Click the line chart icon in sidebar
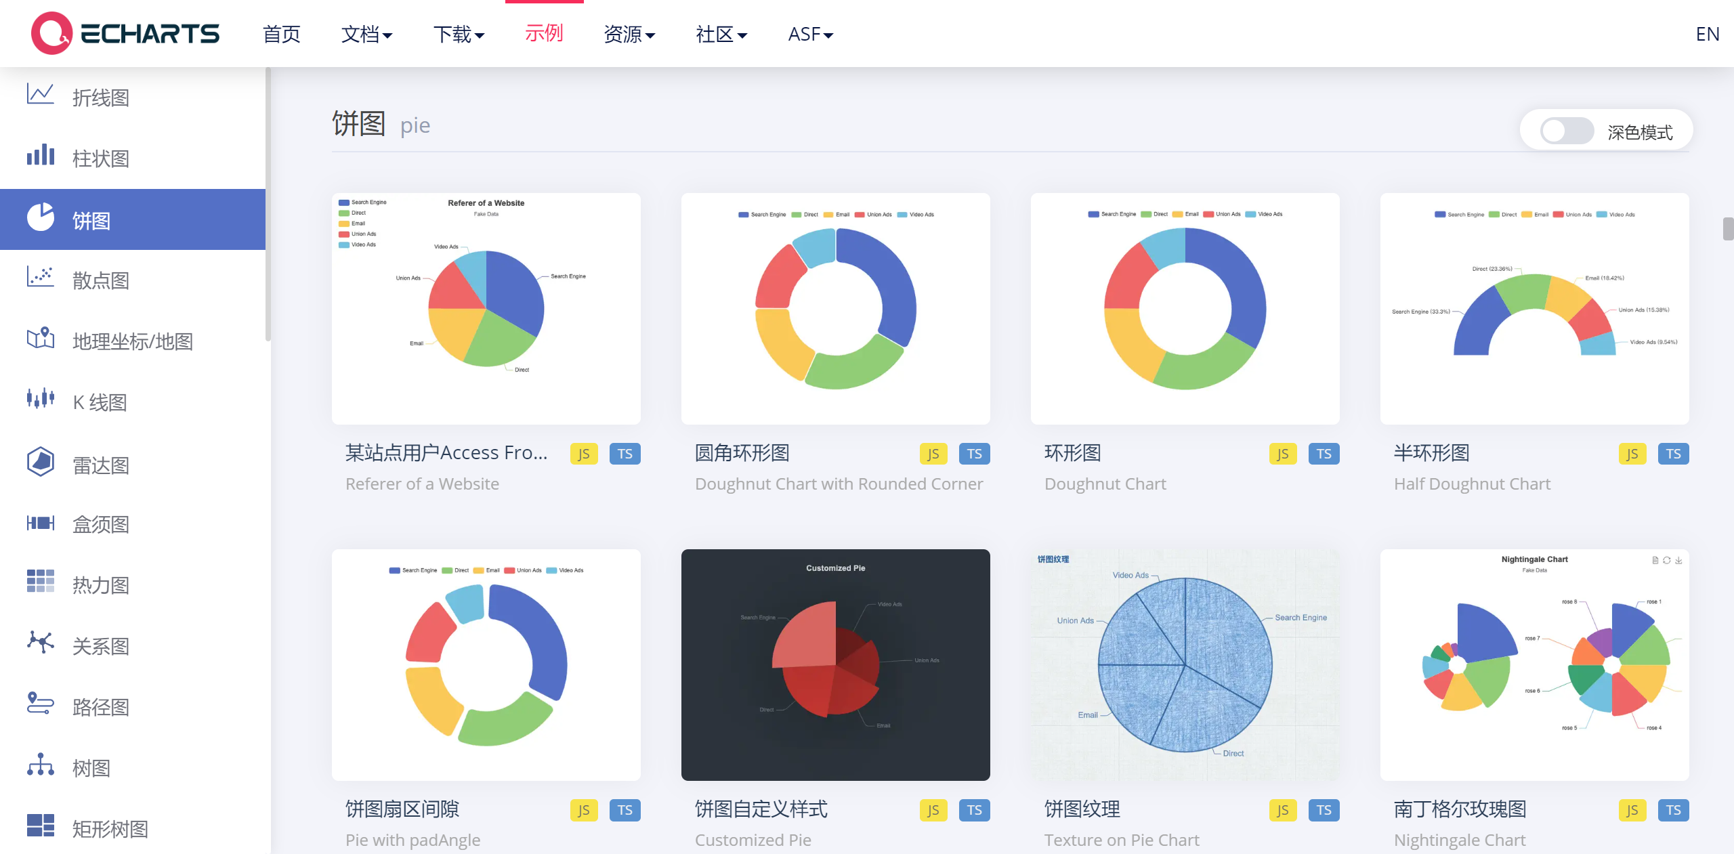1734x854 pixels. pos(41,94)
